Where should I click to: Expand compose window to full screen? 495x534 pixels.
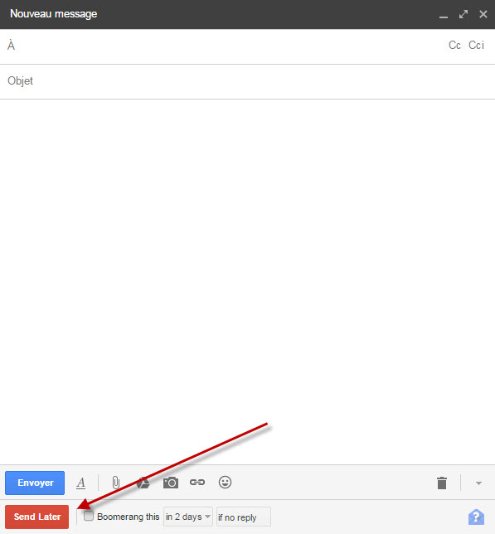tap(463, 14)
